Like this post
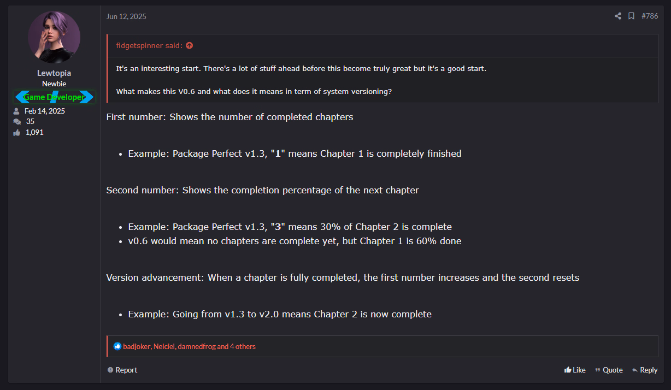Image resolution: width=671 pixels, height=390 pixels. click(x=575, y=370)
